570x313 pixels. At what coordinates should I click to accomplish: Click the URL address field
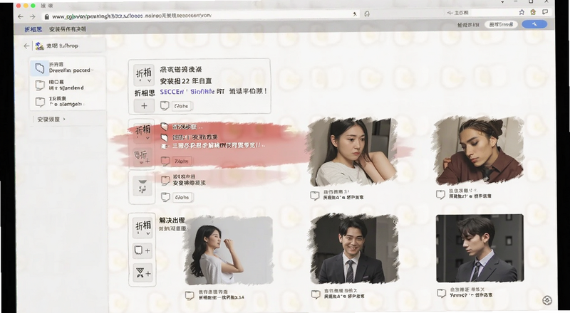point(200,16)
